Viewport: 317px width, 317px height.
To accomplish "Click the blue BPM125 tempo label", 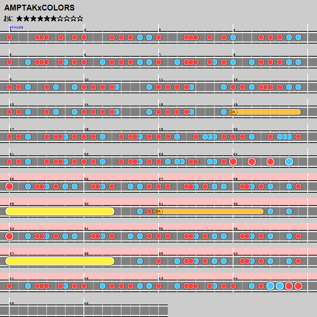I will point(16,28).
